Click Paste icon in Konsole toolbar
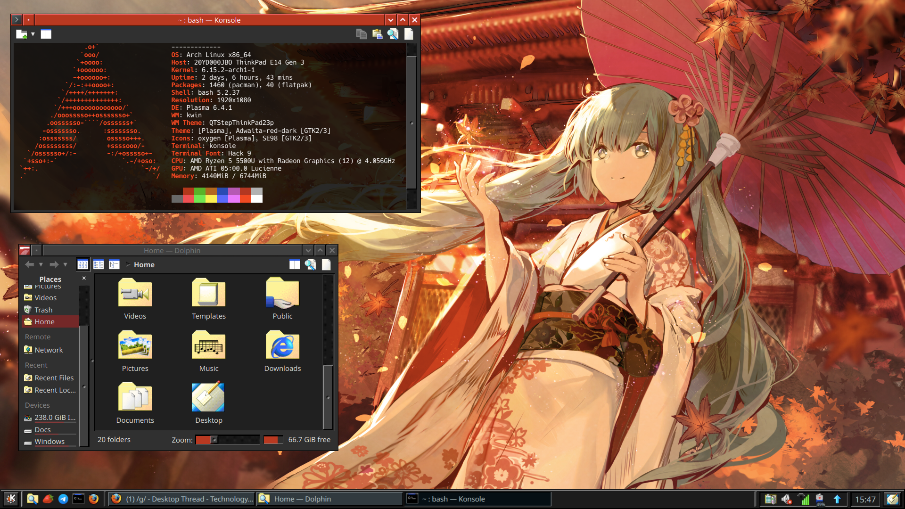The height and width of the screenshot is (509, 905). [377, 34]
